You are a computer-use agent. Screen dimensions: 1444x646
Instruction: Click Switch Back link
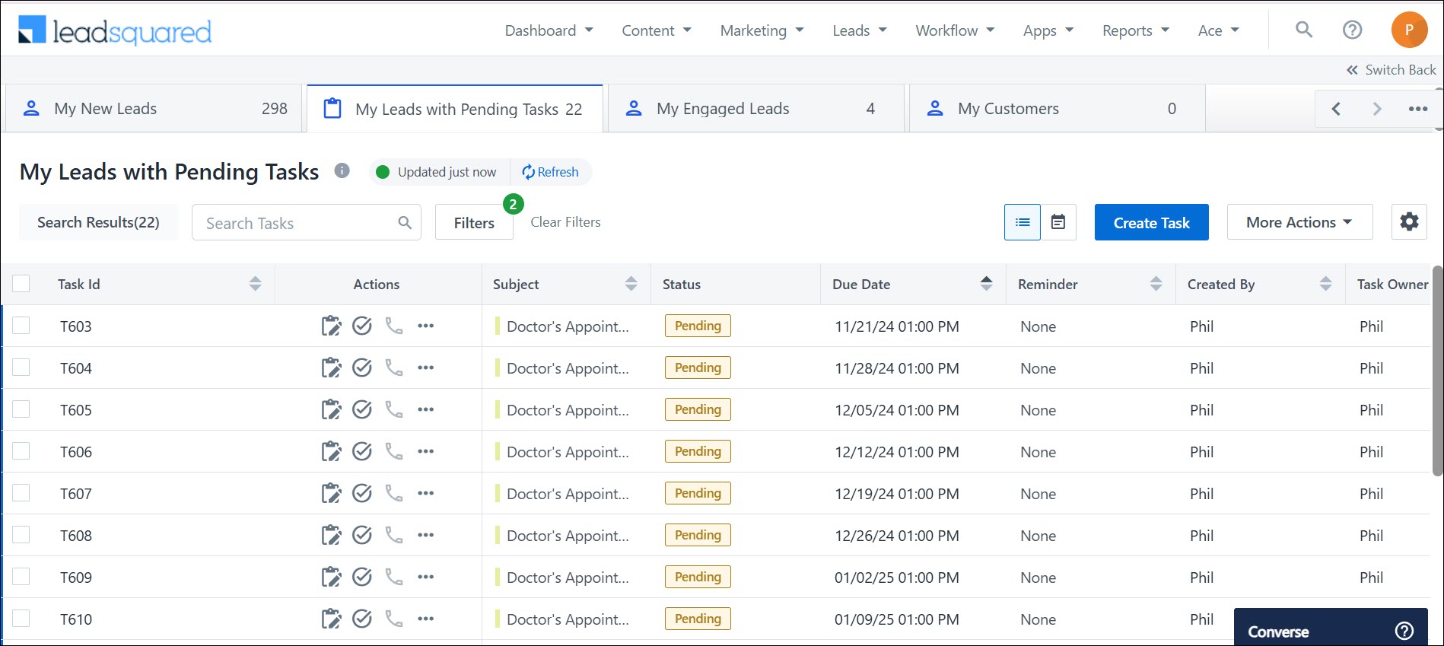[1392, 70]
